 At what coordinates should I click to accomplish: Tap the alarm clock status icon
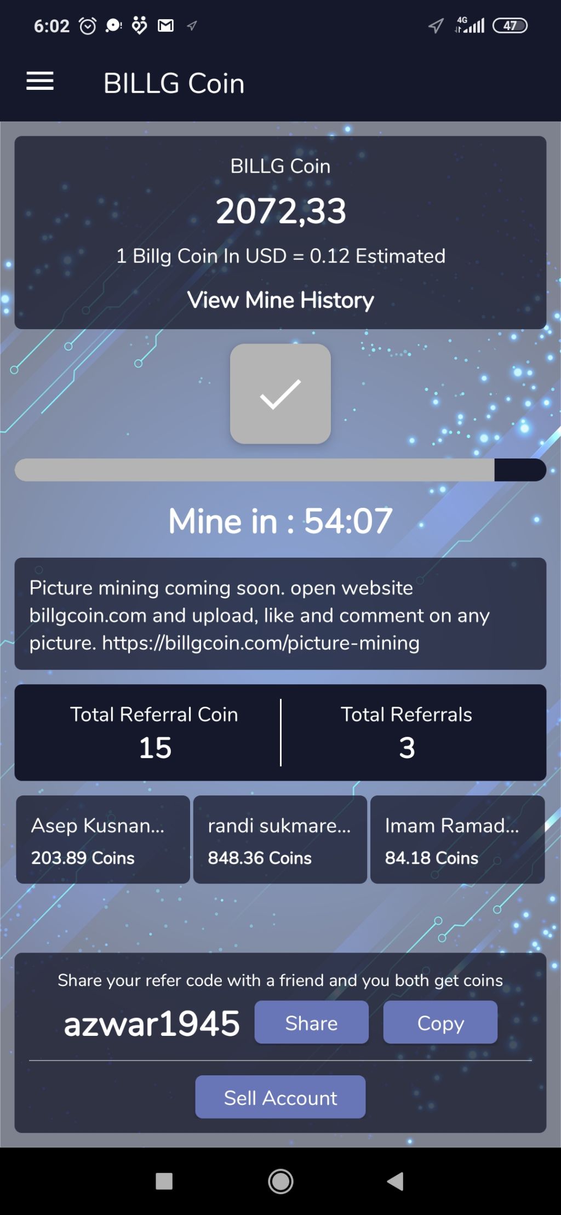(x=88, y=26)
